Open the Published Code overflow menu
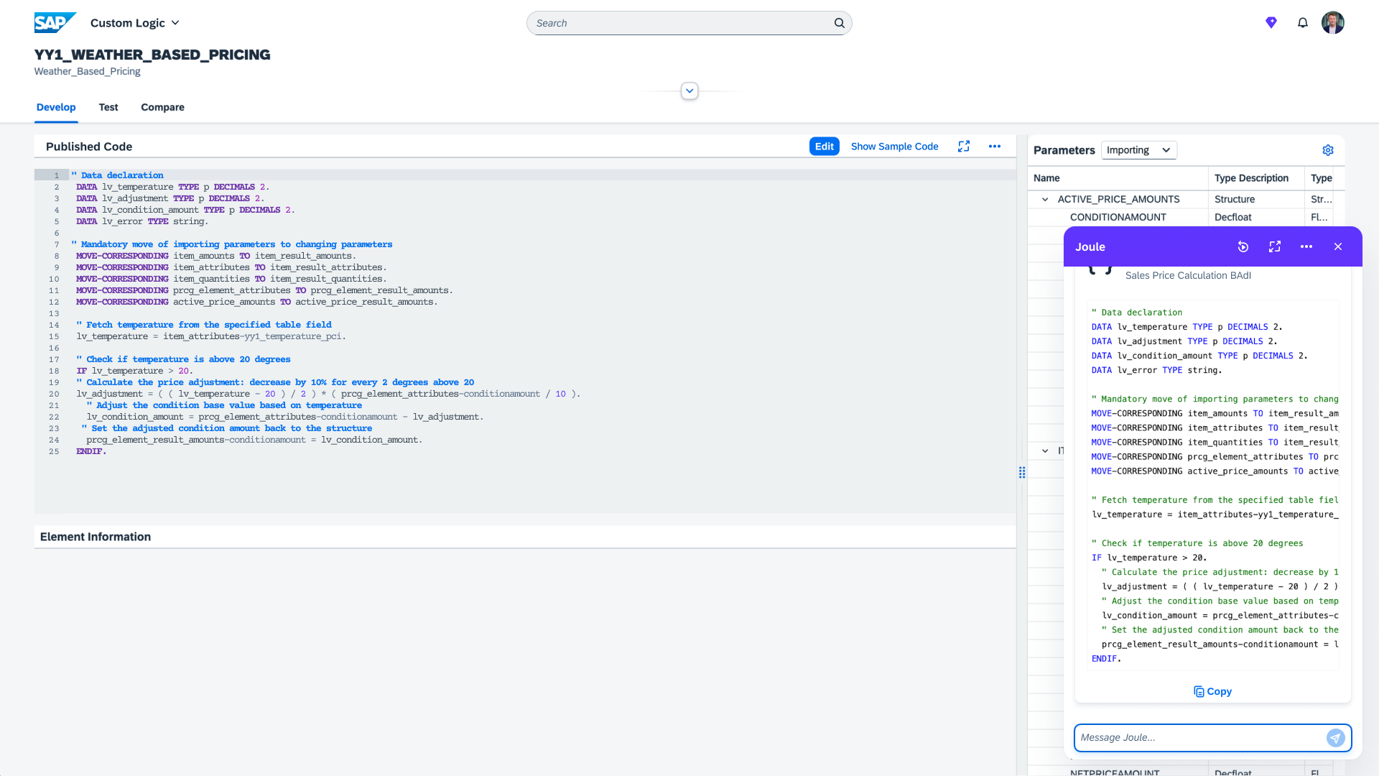1379x776 pixels. tap(994, 147)
